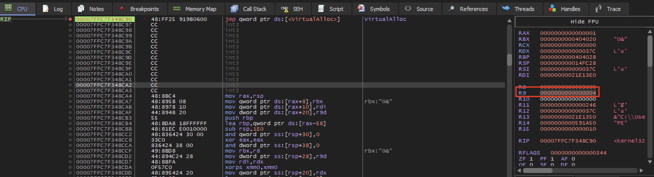The image size is (654, 177).
Task: Toggle breakpoint dot at 00007FFC7F348CA4
Action: pyautogui.click(x=70, y=96)
